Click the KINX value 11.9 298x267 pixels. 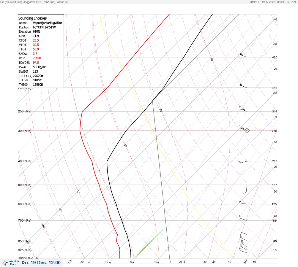36,36
